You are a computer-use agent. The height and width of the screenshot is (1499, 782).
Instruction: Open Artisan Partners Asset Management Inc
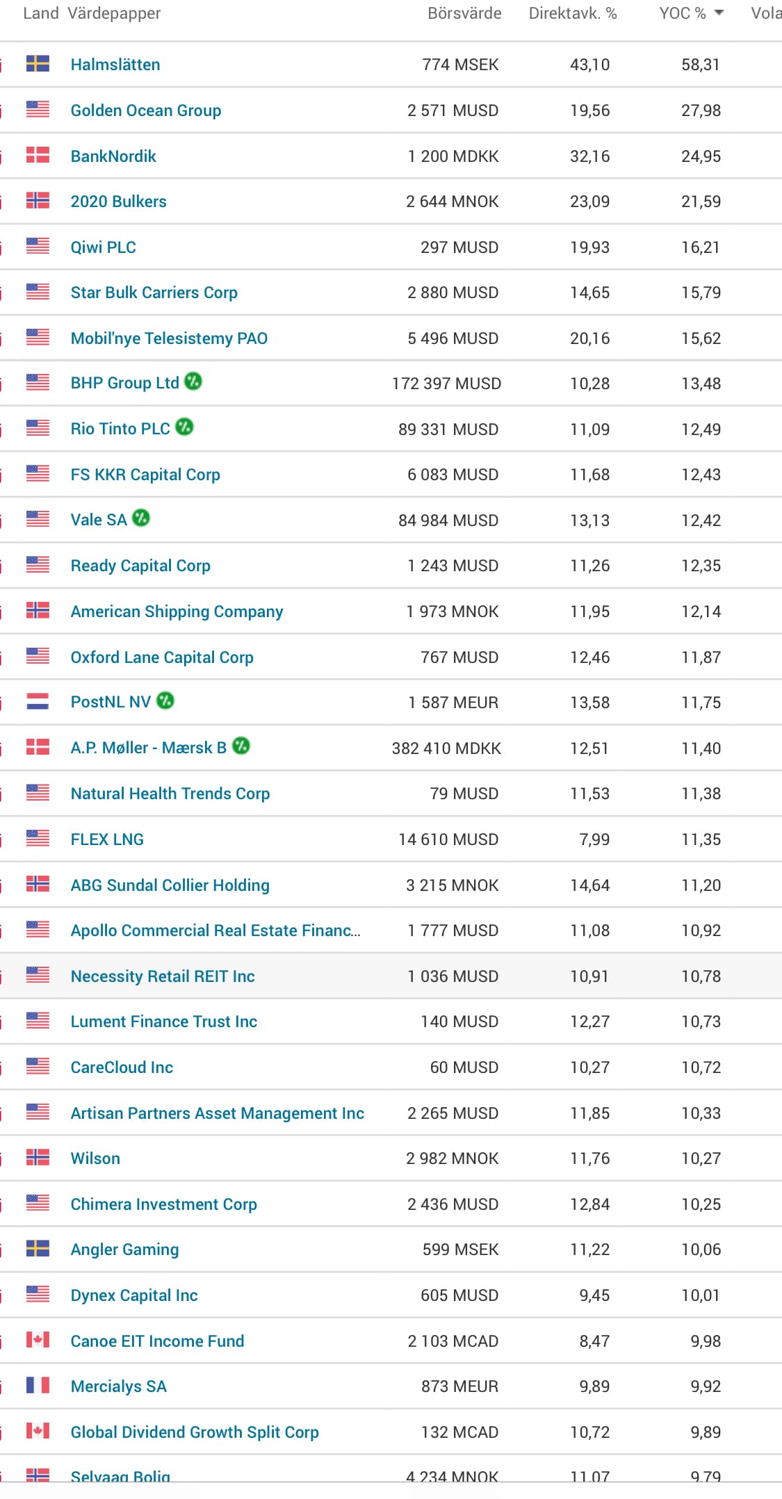coord(217,1113)
